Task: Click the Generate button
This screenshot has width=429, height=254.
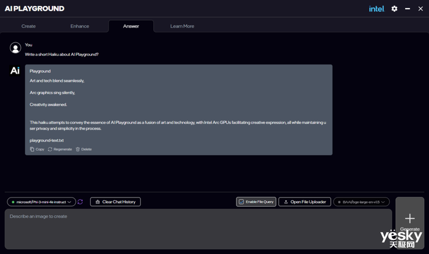Action: pyautogui.click(x=409, y=223)
